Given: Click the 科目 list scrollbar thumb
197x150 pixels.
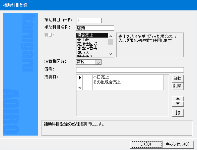Looking at the screenshot, I should [111, 42].
